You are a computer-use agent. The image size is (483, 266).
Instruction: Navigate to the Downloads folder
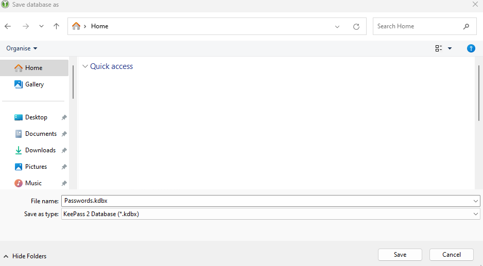40,150
